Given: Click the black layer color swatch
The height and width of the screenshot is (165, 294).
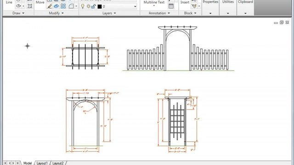Looking at the screenshot, I should tap(100, 6).
